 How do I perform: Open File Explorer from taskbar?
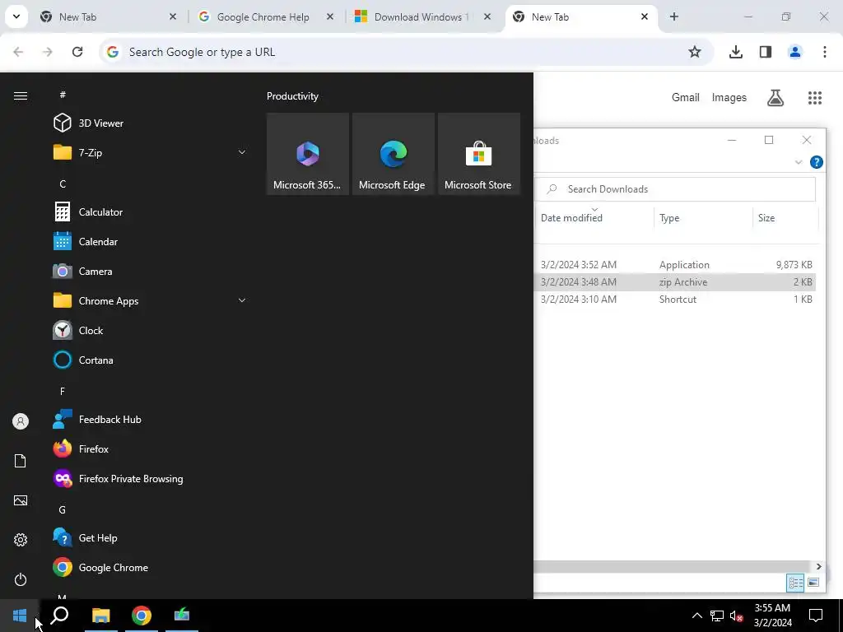(100, 615)
